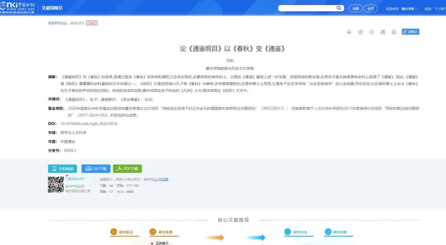Image resolution: width=446 pixels, height=245 pixels.
Task: Download the article as PDF
Action: click(x=127, y=168)
